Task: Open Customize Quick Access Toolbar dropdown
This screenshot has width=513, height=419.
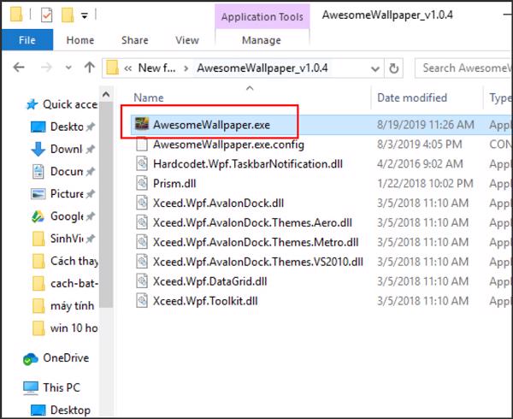Action: pyautogui.click(x=85, y=15)
